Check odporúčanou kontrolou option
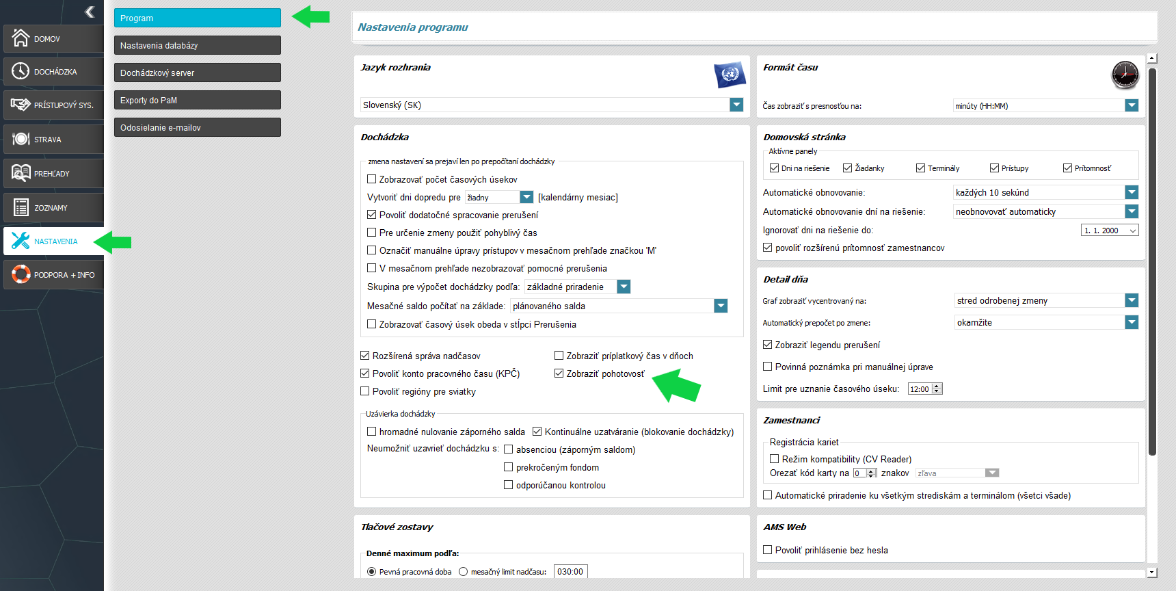The width and height of the screenshot is (1176, 591). pyautogui.click(x=509, y=485)
